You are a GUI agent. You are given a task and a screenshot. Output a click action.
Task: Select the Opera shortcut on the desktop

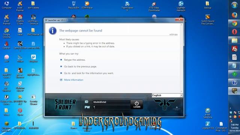[x=20, y=112]
